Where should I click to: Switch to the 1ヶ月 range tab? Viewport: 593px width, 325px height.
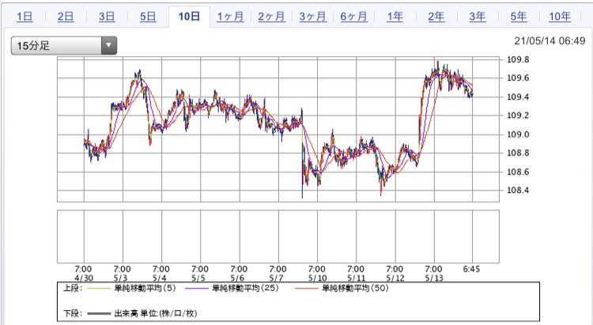click(x=230, y=17)
